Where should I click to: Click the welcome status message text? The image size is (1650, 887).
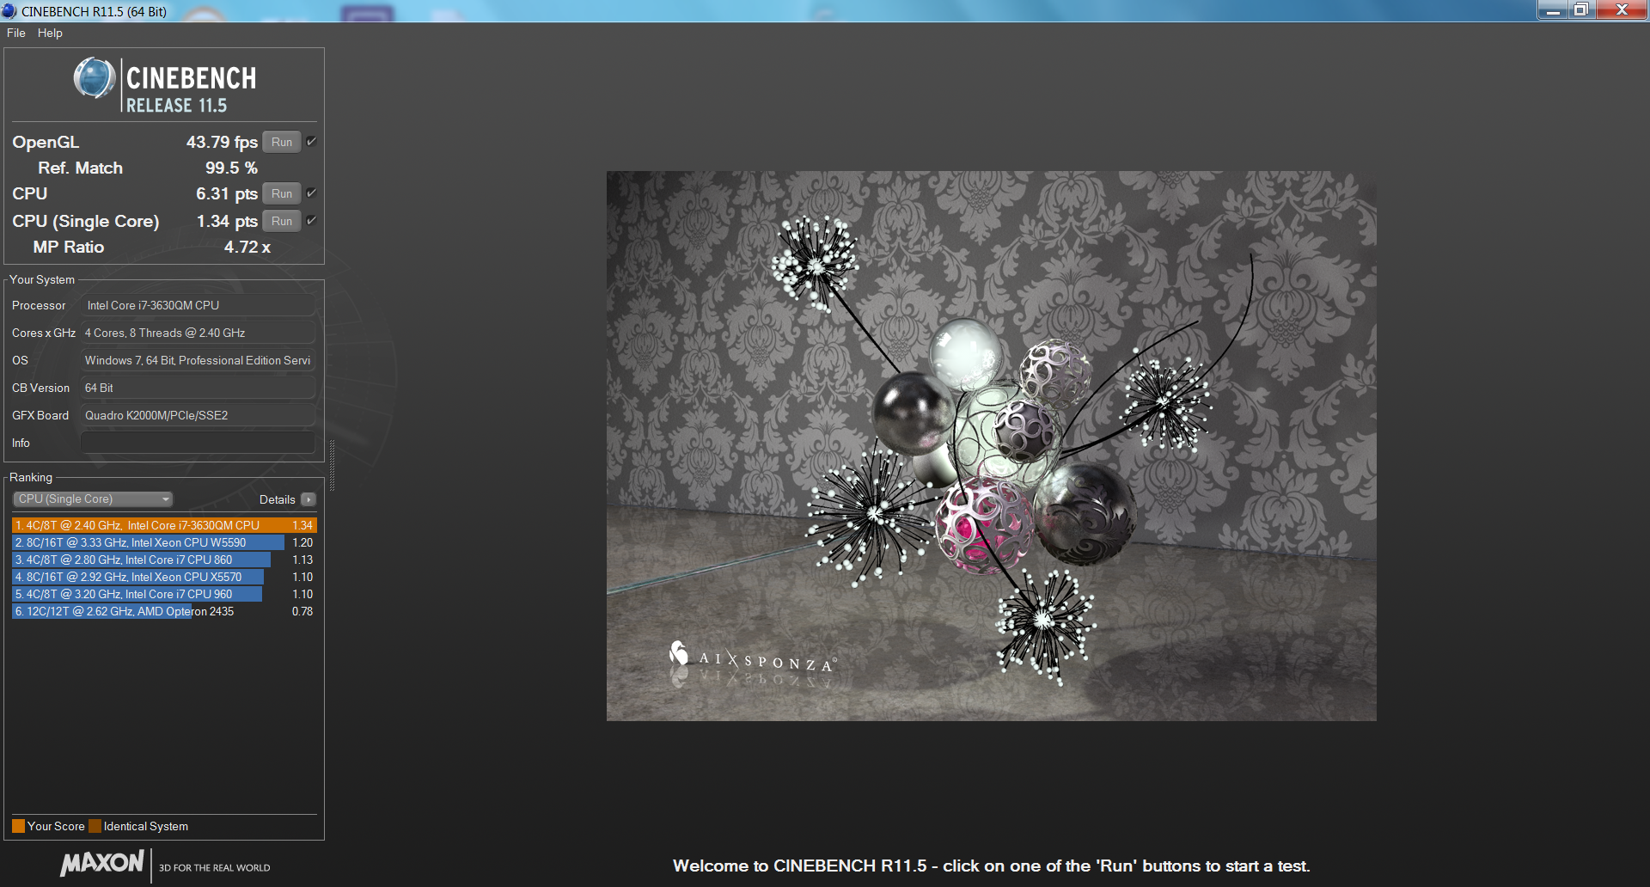(x=991, y=866)
